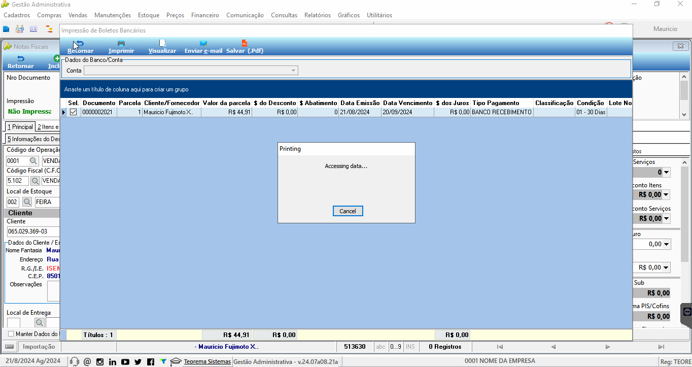The image size is (692, 367).
Task: Click the 20/09/2024 due date cell
Action: (407, 112)
